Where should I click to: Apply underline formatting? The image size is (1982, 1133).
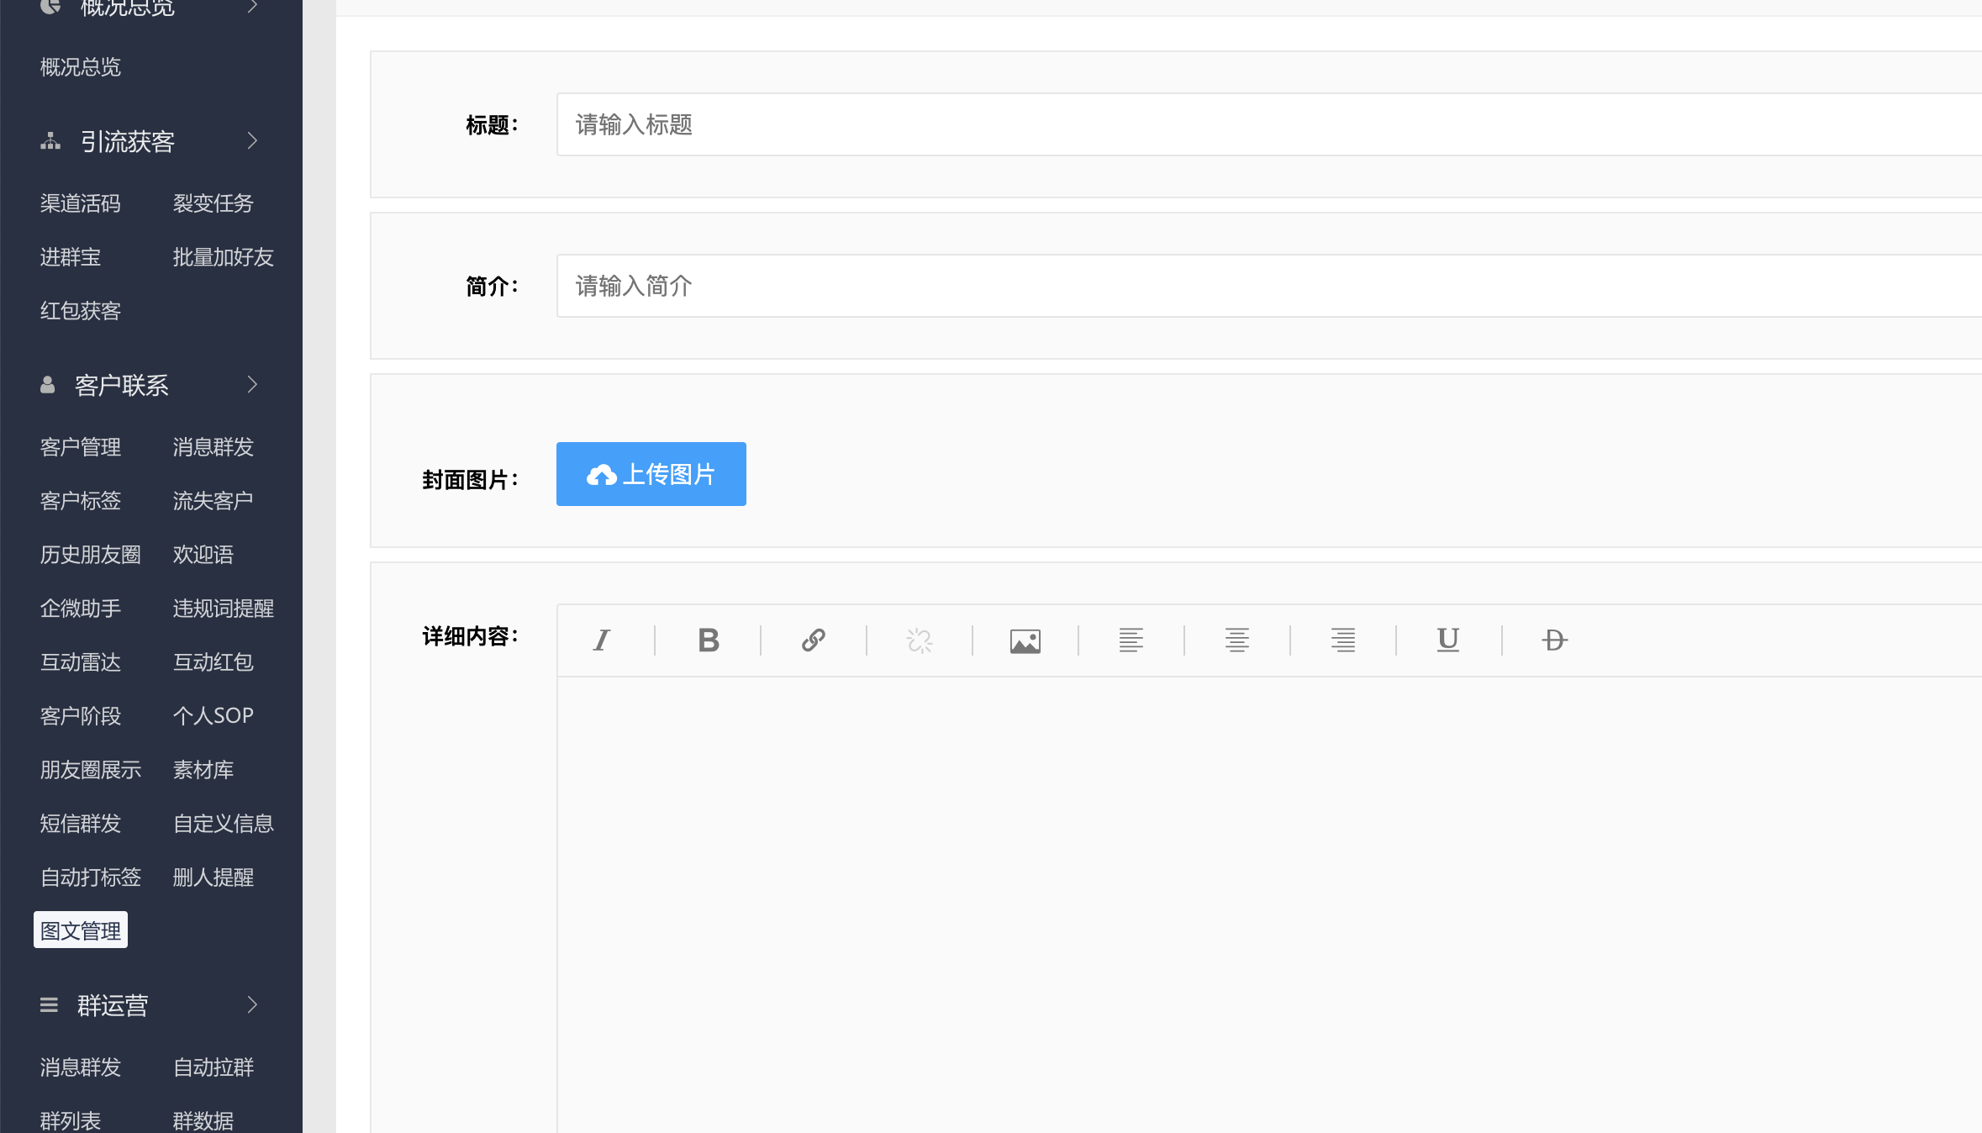pyautogui.click(x=1447, y=640)
